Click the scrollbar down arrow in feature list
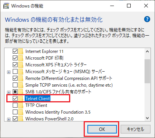The height and width of the screenshot is (138, 155). point(148,118)
